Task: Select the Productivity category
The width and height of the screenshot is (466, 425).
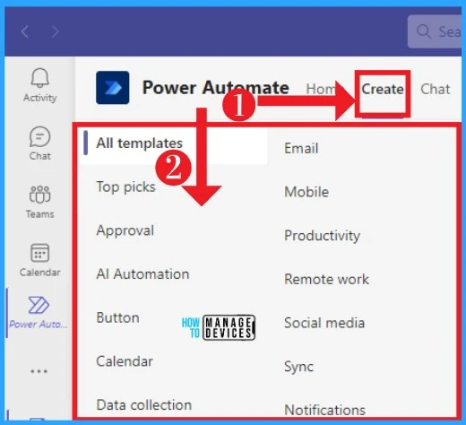Action: pyautogui.click(x=322, y=236)
